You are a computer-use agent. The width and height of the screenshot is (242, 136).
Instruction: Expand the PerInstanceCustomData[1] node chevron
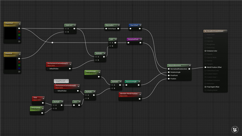coord(71,64)
